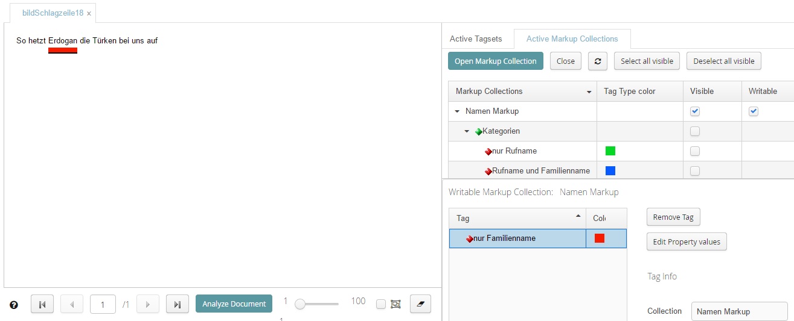Click the eraser icon button
The height and width of the screenshot is (321, 794).
[420, 304]
